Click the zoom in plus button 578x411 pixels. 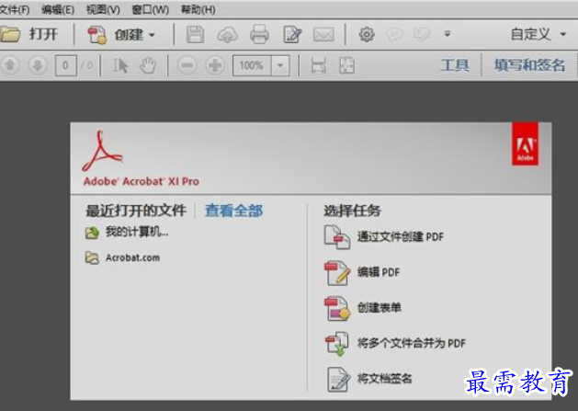(215, 65)
